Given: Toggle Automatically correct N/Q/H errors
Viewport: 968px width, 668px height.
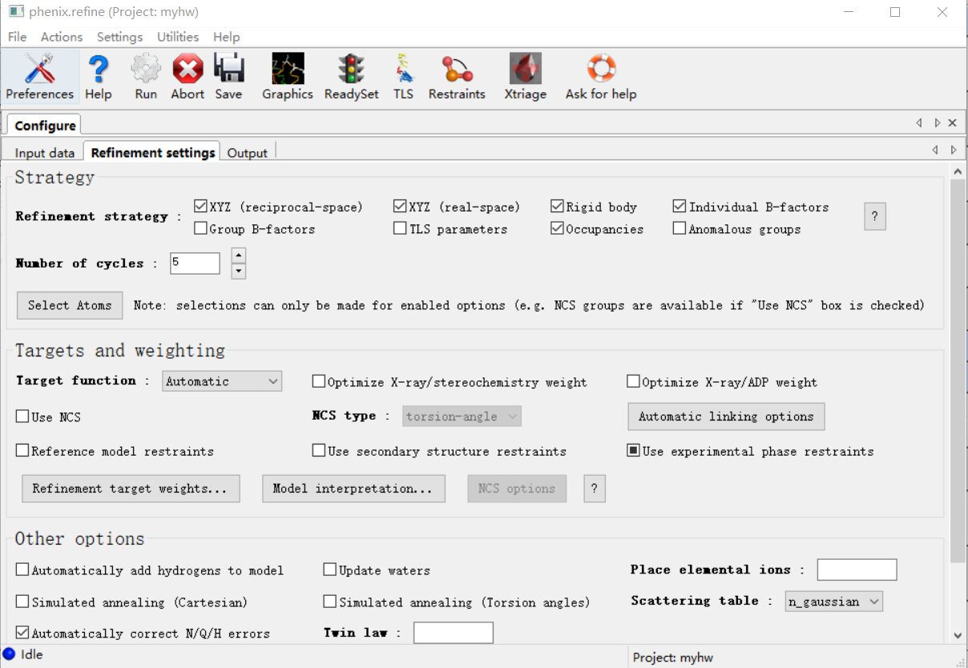Looking at the screenshot, I should pos(22,633).
